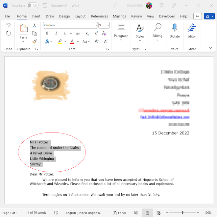Clear all formatting icon
The height and width of the screenshot is (217, 217).
[104, 33]
